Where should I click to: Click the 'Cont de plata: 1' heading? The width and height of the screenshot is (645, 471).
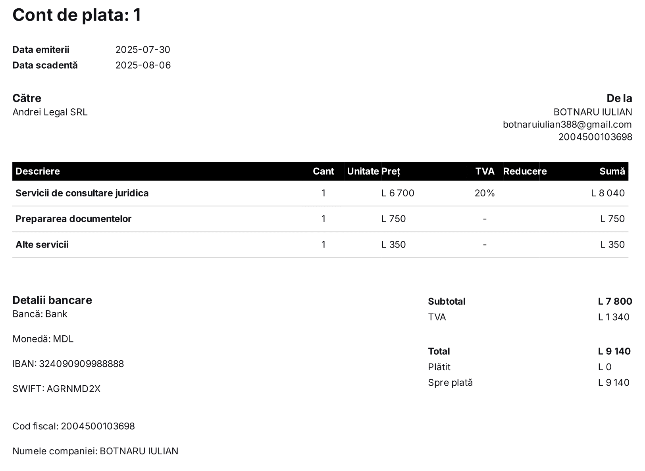pos(77,15)
